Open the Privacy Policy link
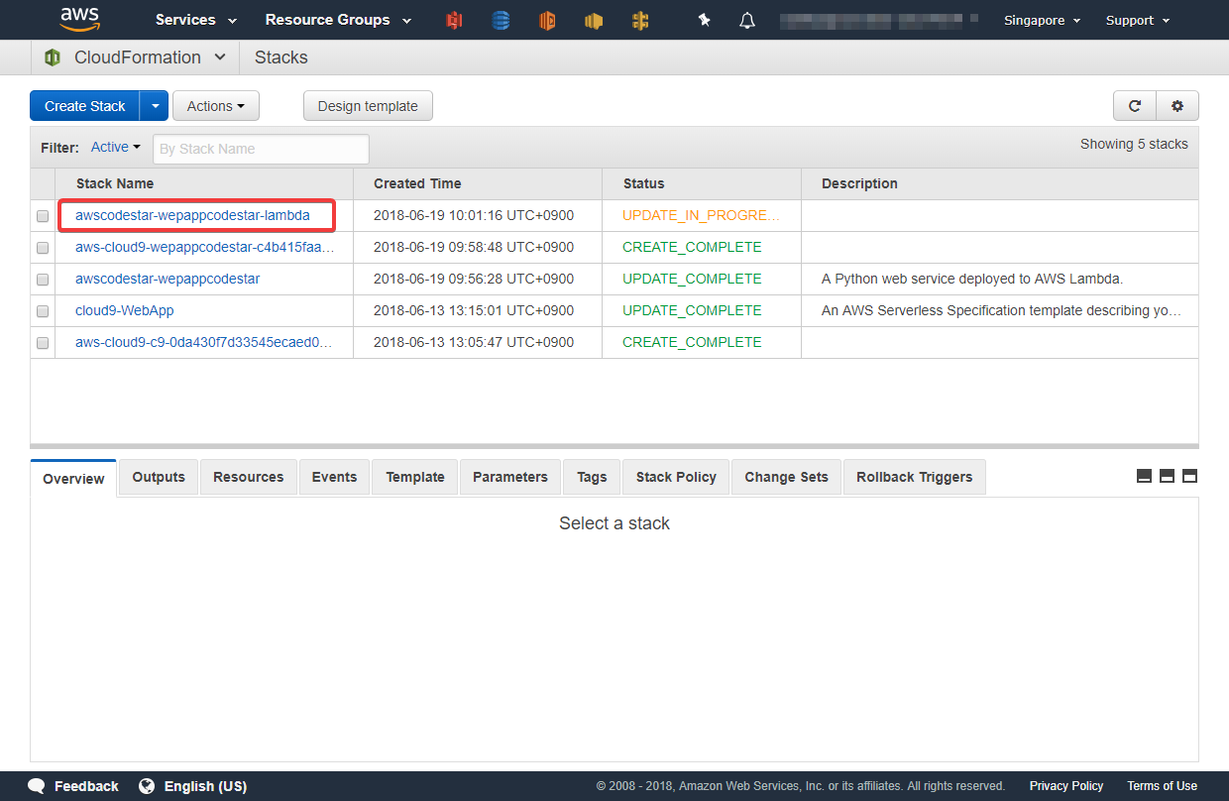This screenshot has height=801, width=1229. 1066,786
